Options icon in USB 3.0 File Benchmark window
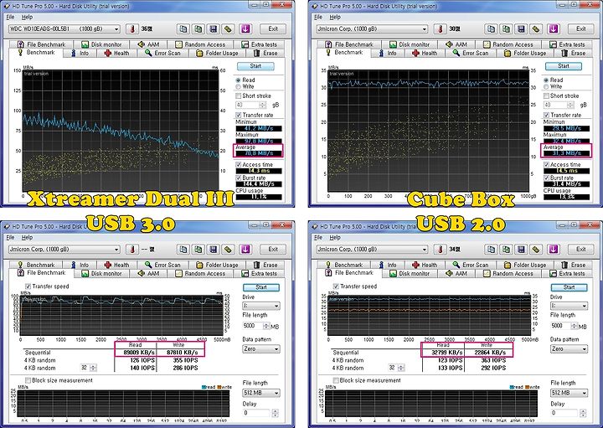 (228, 250)
